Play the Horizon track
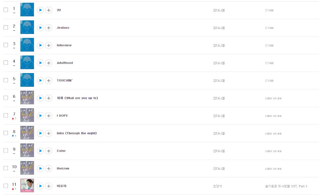This screenshot has height=195, width=319. (40, 168)
